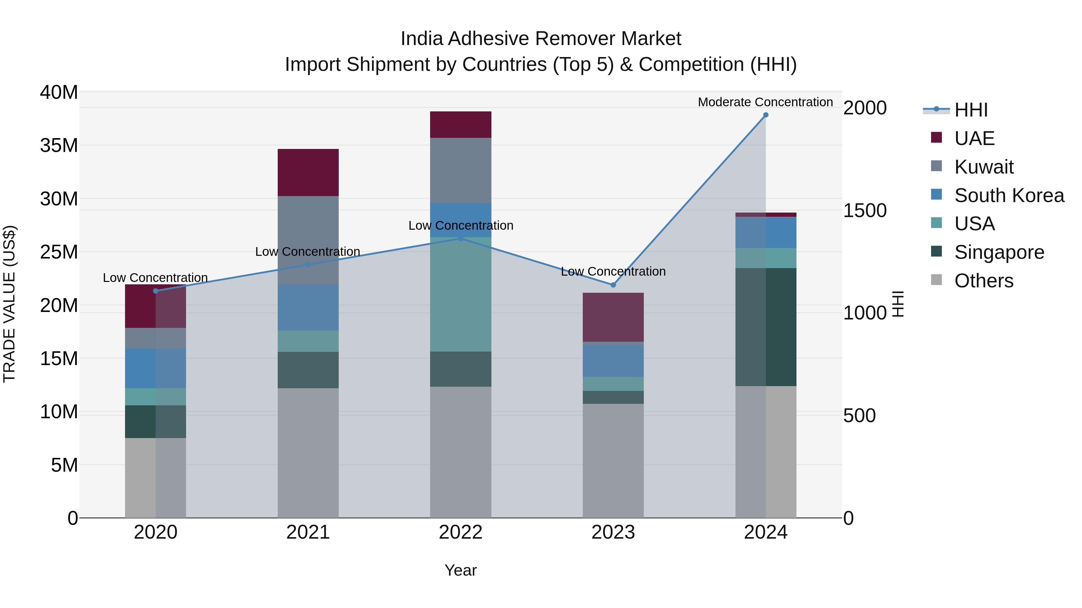Click the Kuwait slate-gray legend swatch
This screenshot has width=1082, height=608.
(x=936, y=166)
